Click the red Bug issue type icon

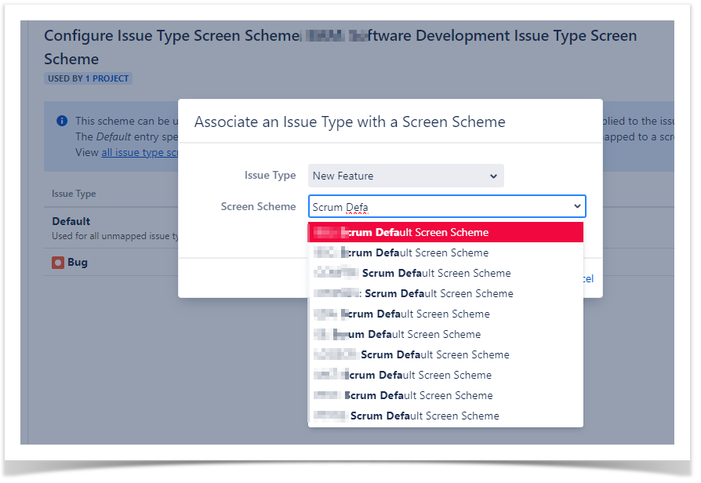coord(58,263)
